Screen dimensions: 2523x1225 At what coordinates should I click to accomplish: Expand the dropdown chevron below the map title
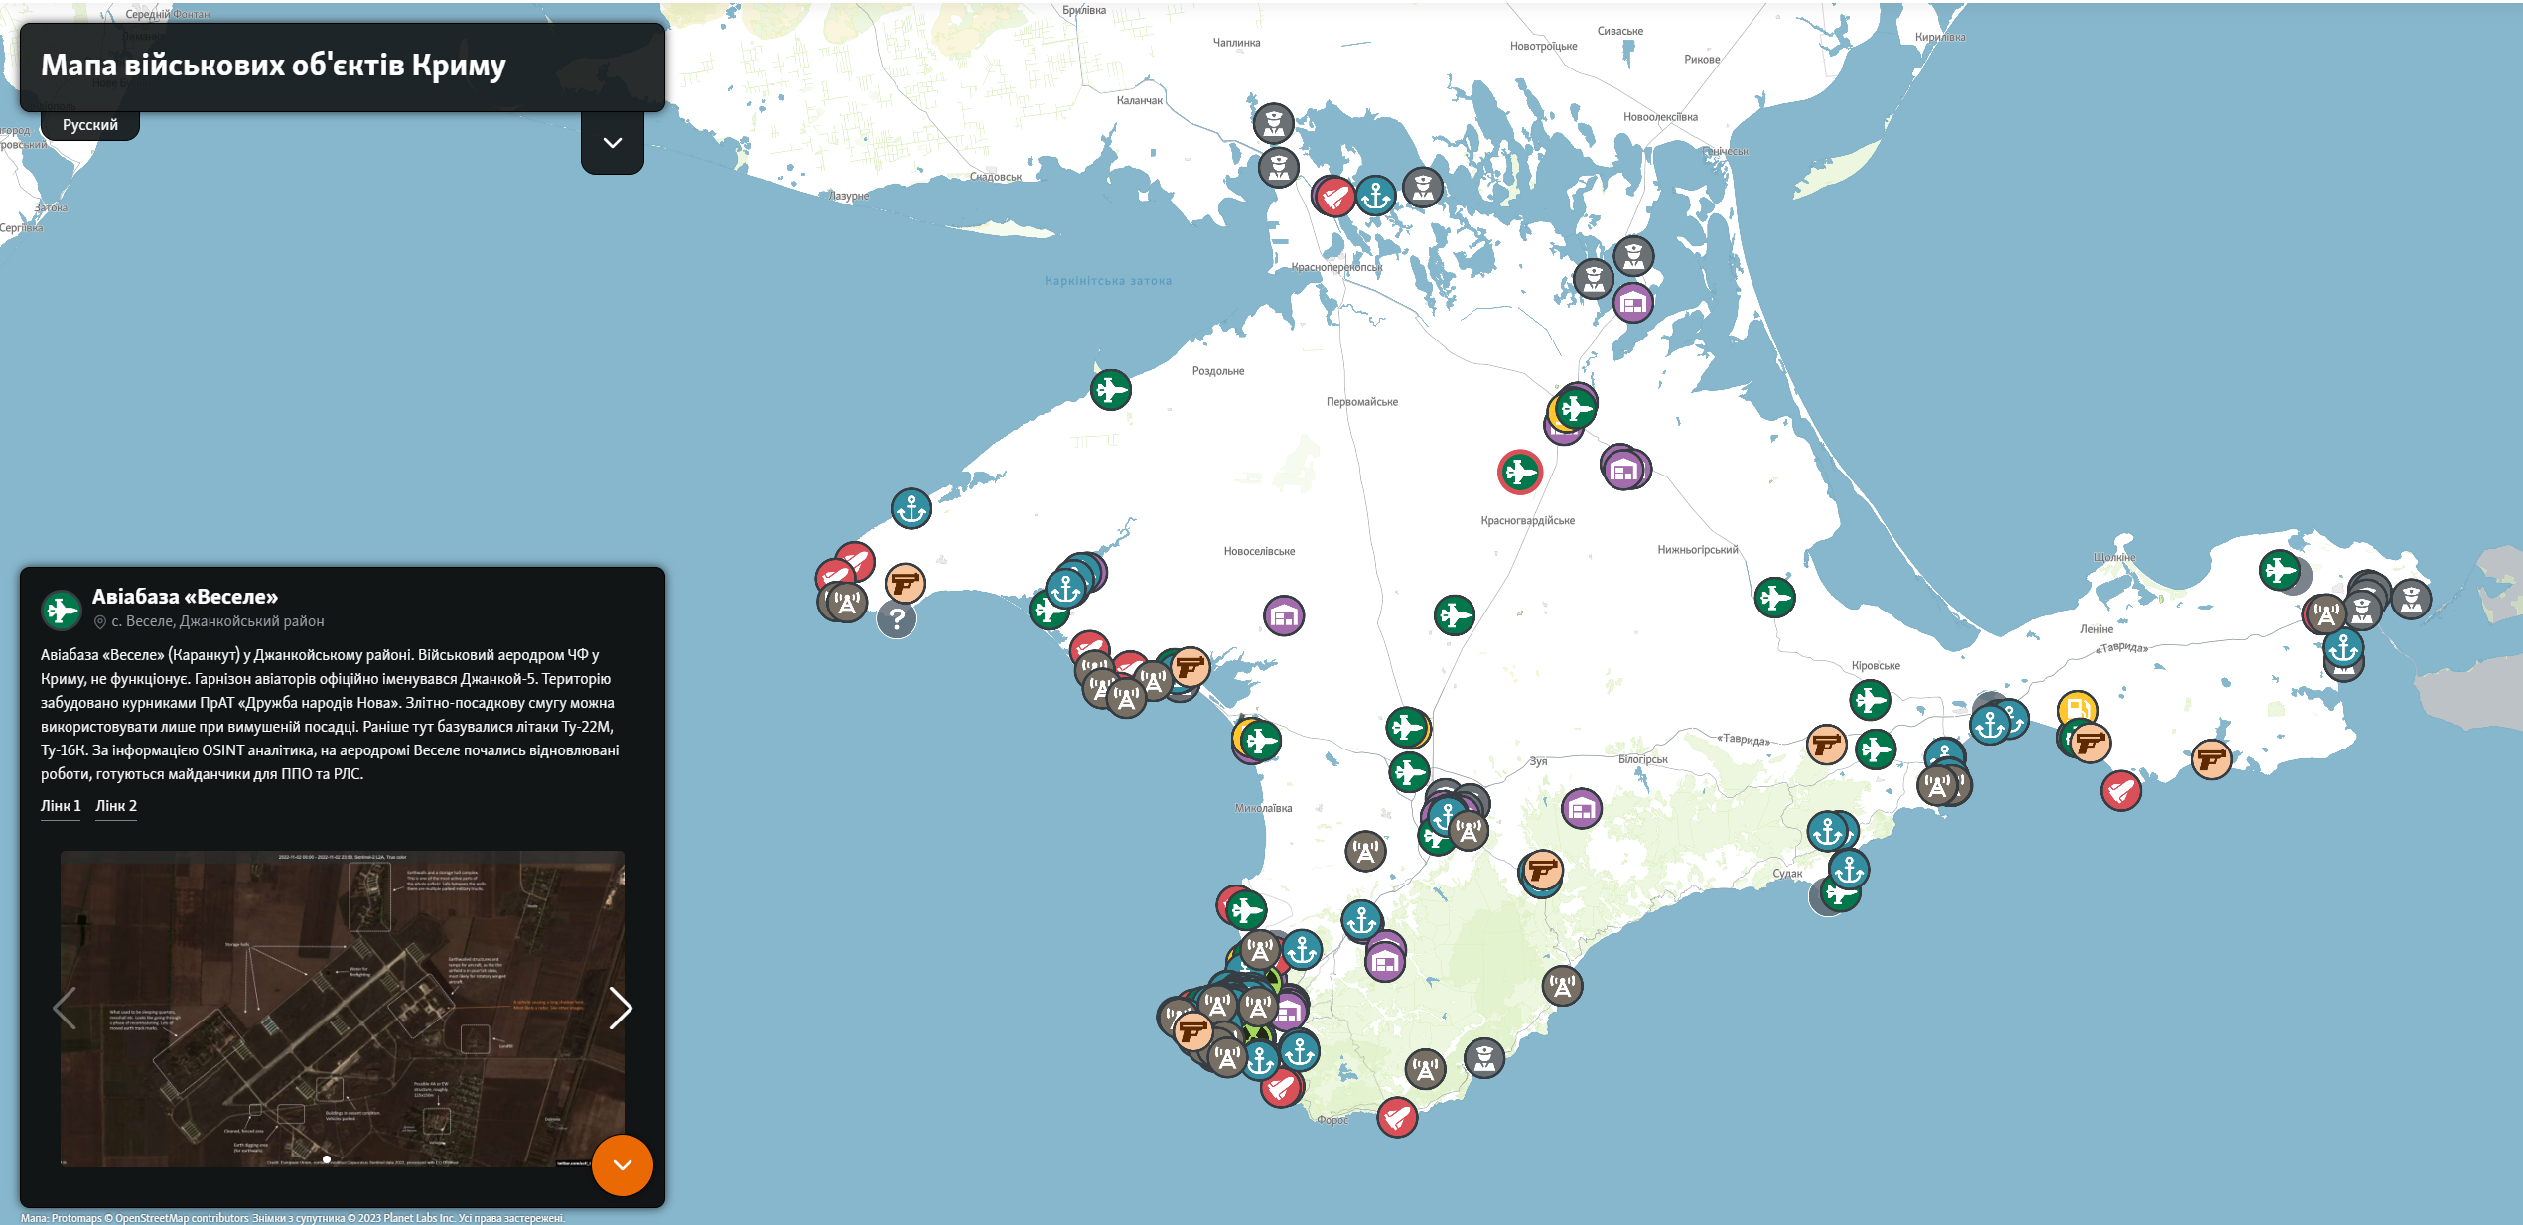pos(613,143)
